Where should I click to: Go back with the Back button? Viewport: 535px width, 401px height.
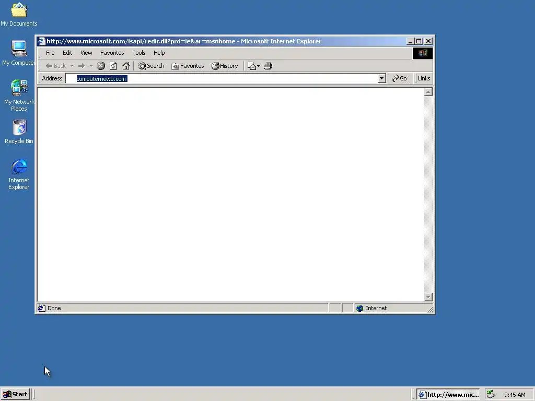coord(55,66)
